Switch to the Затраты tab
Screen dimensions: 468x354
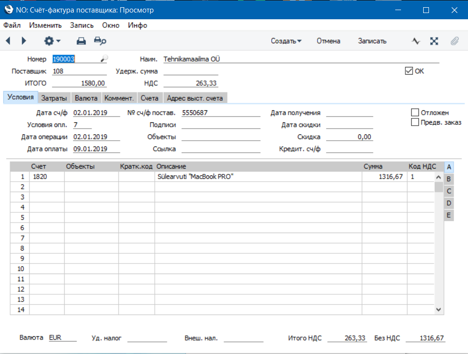(x=54, y=98)
